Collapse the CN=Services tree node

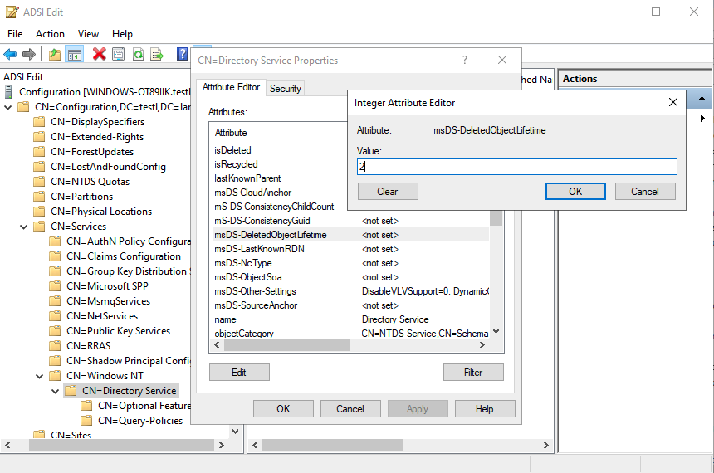coord(24,227)
